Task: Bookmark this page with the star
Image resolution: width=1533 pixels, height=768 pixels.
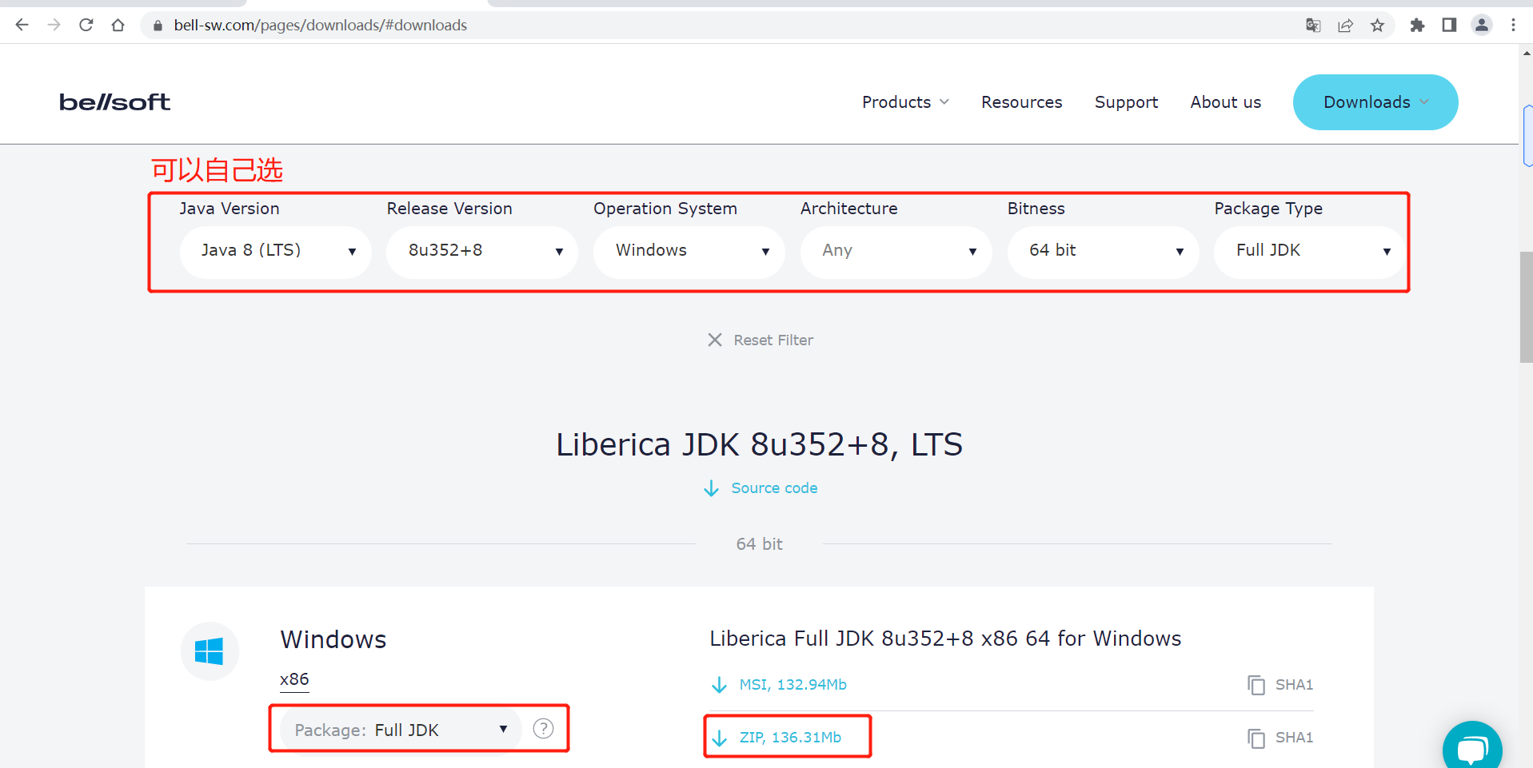Action: [x=1377, y=26]
